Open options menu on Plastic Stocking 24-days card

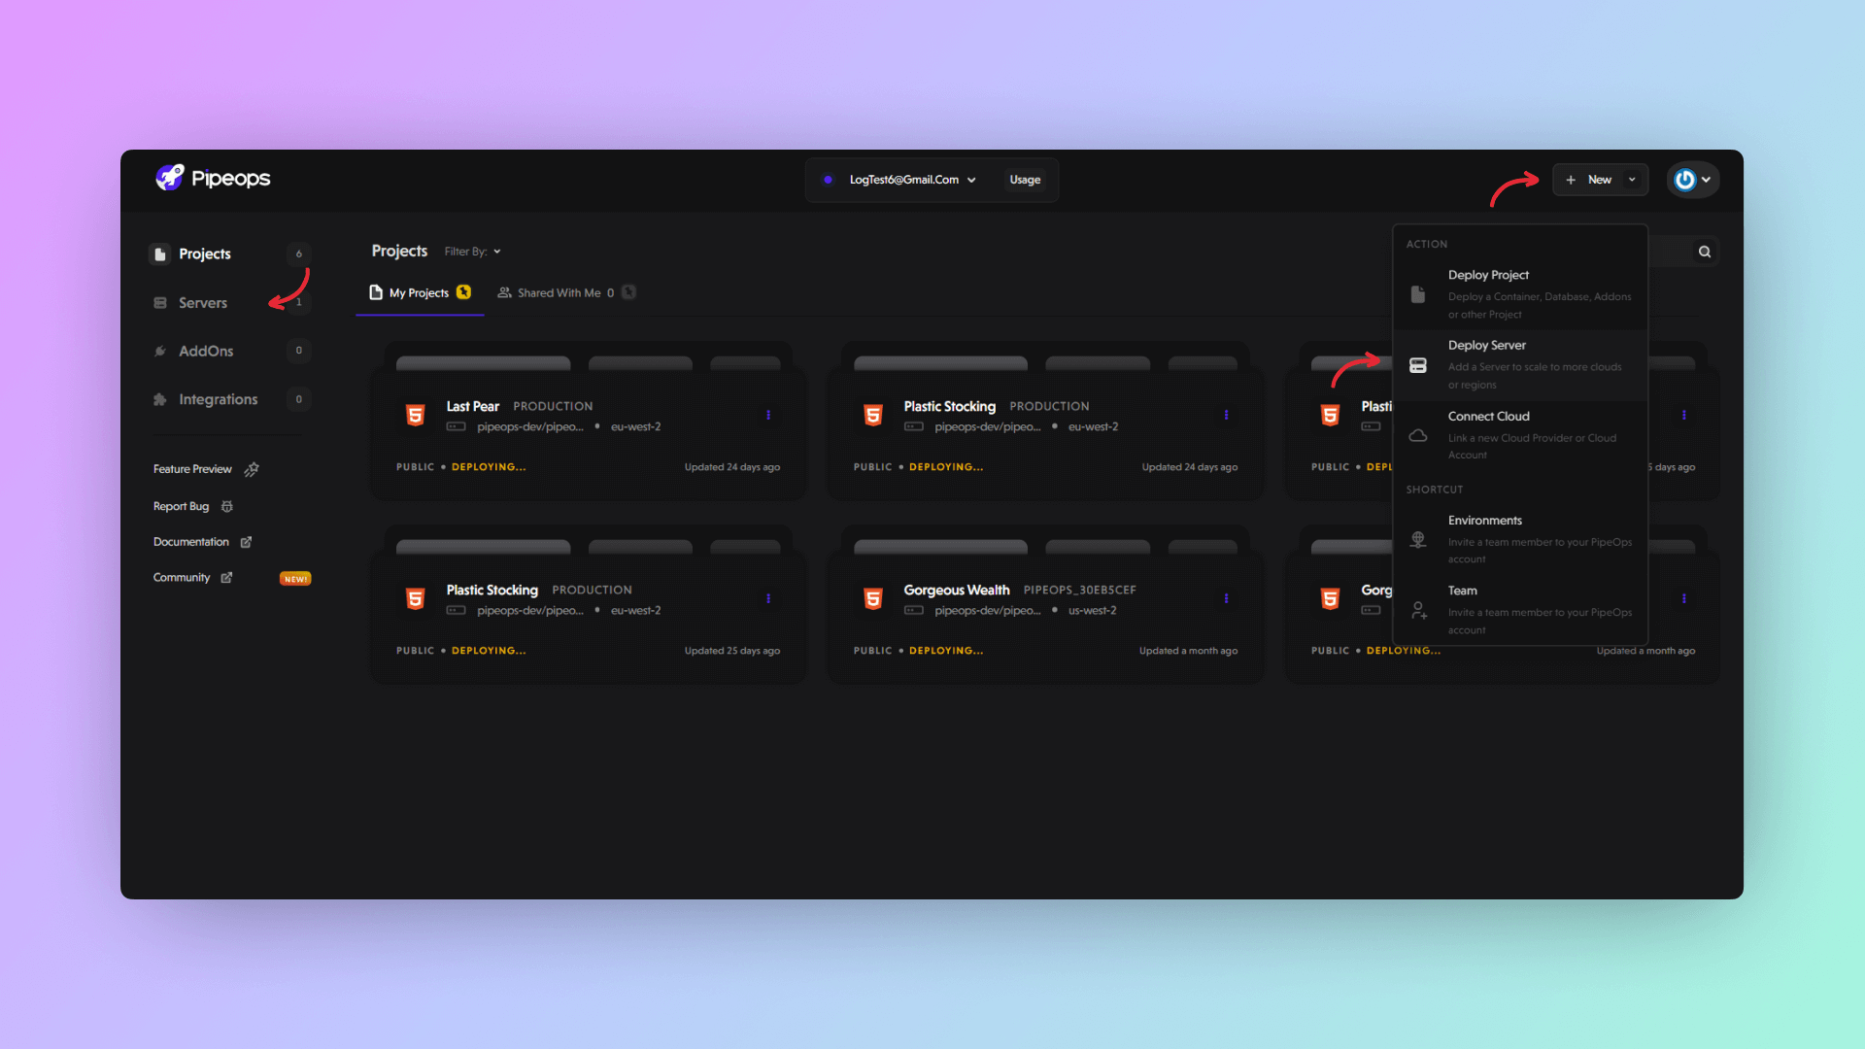coord(1226,415)
